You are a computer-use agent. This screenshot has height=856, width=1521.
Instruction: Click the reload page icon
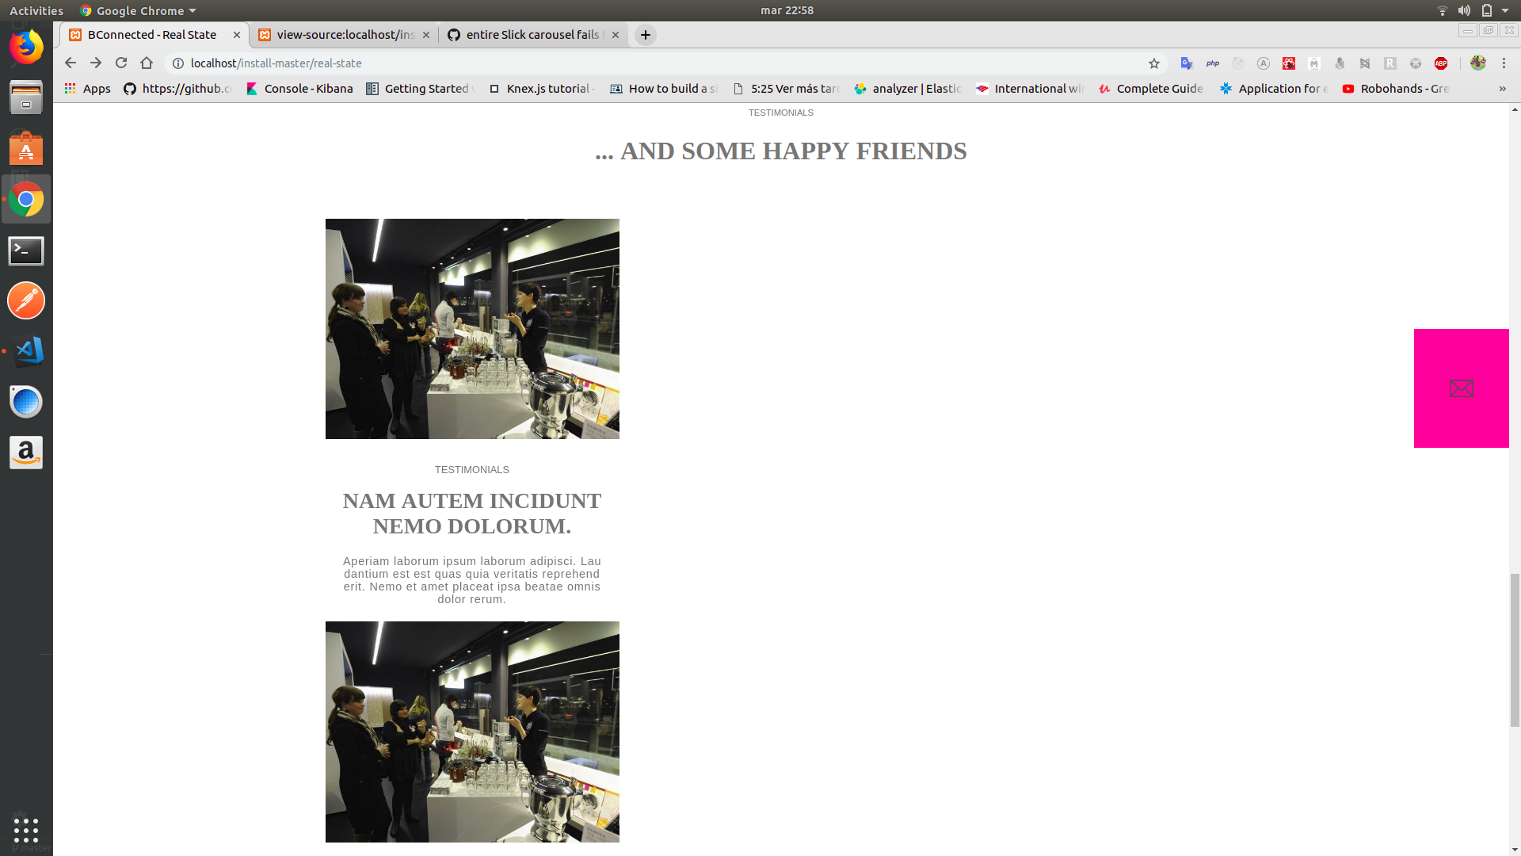coord(120,63)
